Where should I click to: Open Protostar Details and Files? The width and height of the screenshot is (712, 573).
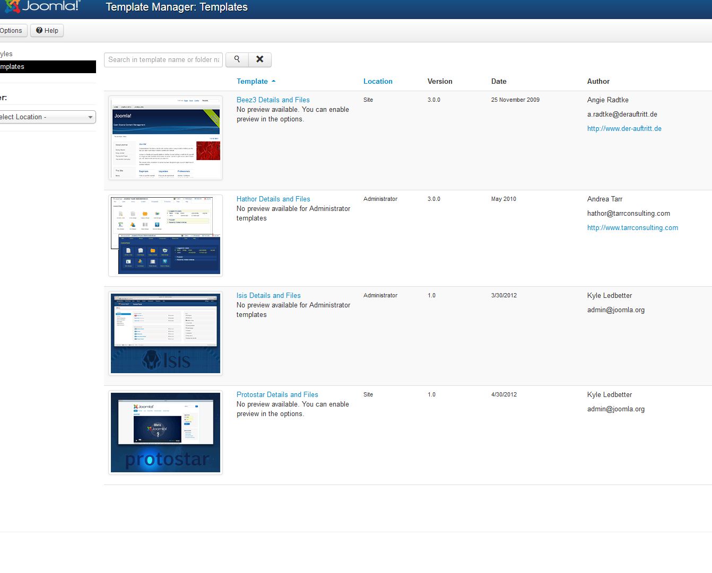pos(277,394)
